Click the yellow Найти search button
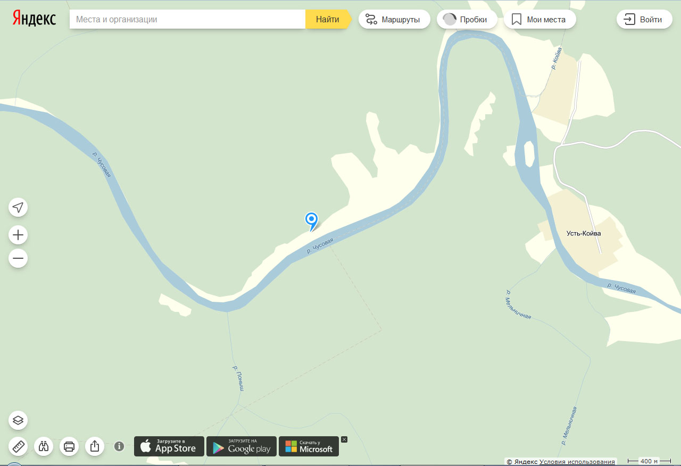The height and width of the screenshot is (466, 681). [327, 19]
